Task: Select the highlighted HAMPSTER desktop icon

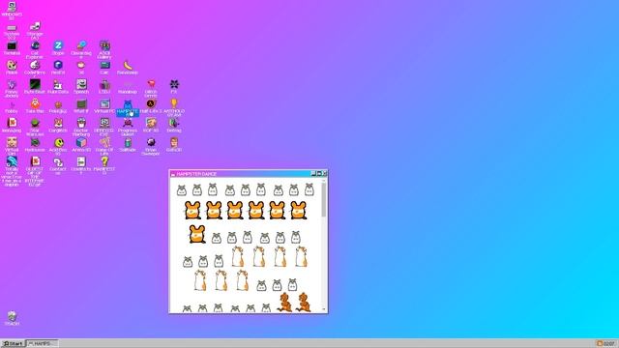Action: coord(128,107)
